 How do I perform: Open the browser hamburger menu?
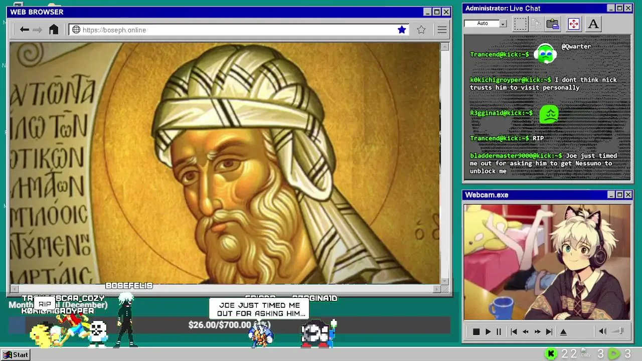coord(442,30)
